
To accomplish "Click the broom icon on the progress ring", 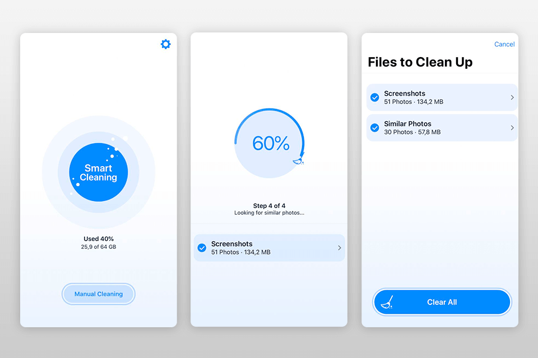I will click(x=299, y=161).
